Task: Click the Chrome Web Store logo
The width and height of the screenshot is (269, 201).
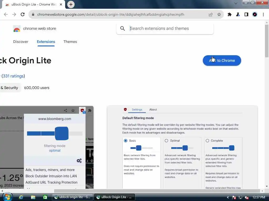Action: point(17,29)
